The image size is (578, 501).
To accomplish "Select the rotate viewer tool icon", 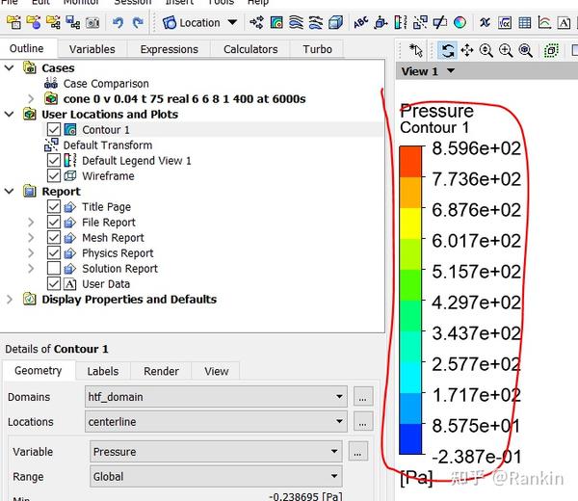I will [x=448, y=50].
